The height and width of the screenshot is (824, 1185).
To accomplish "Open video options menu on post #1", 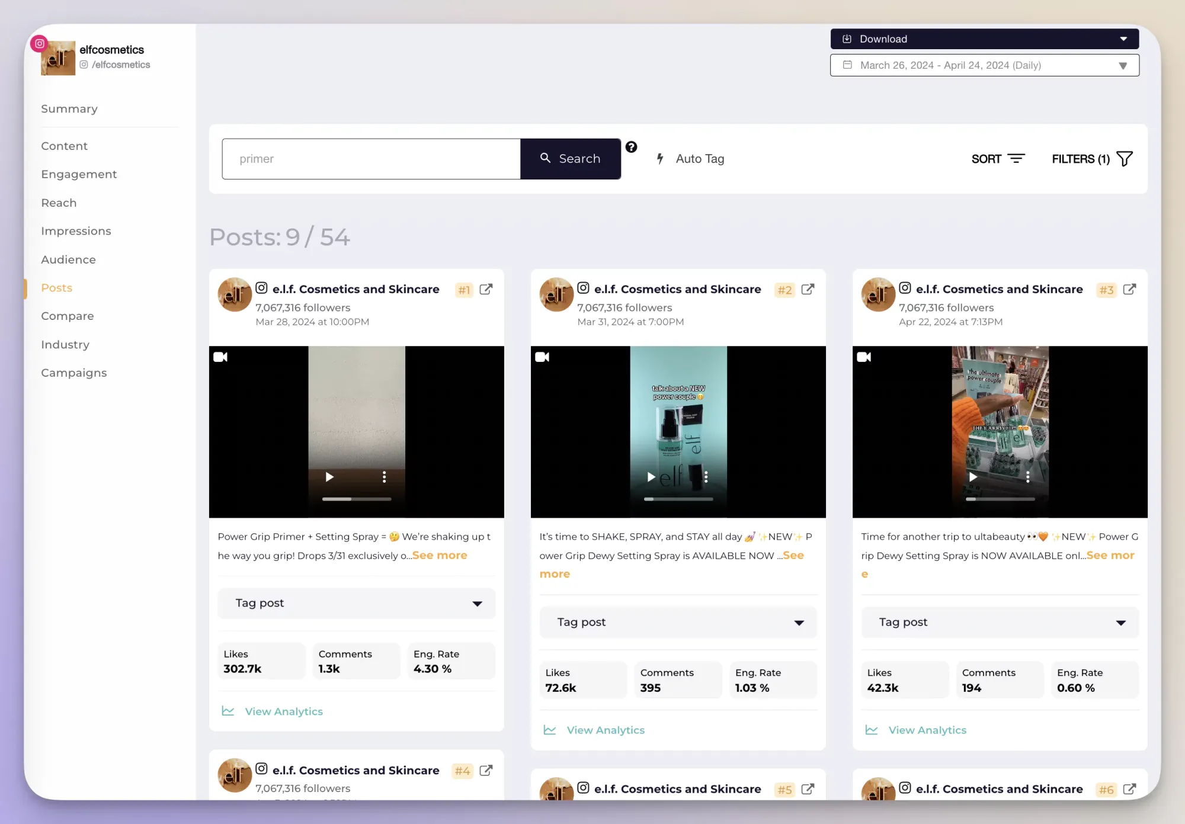I will [x=384, y=477].
